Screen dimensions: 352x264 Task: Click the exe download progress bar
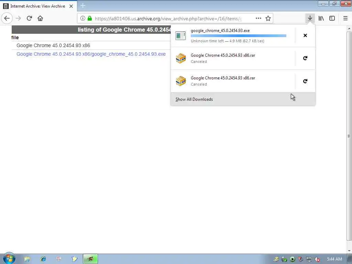pos(239,36)
